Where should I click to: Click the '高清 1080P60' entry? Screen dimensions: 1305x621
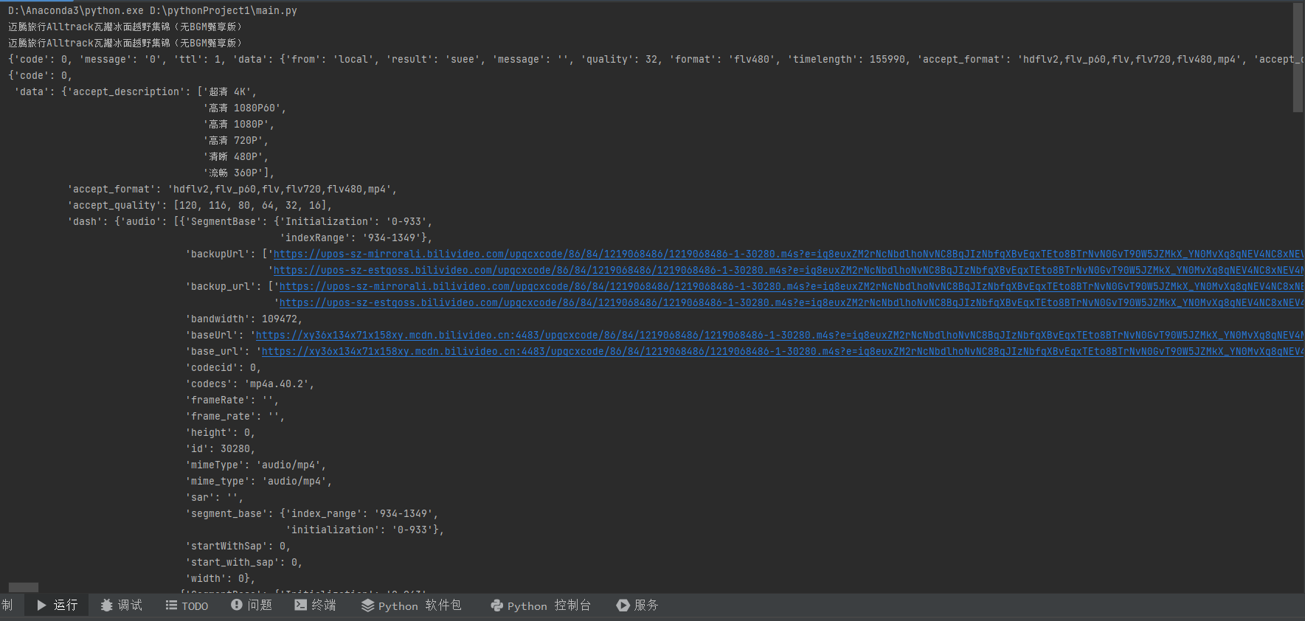(244, 108)
